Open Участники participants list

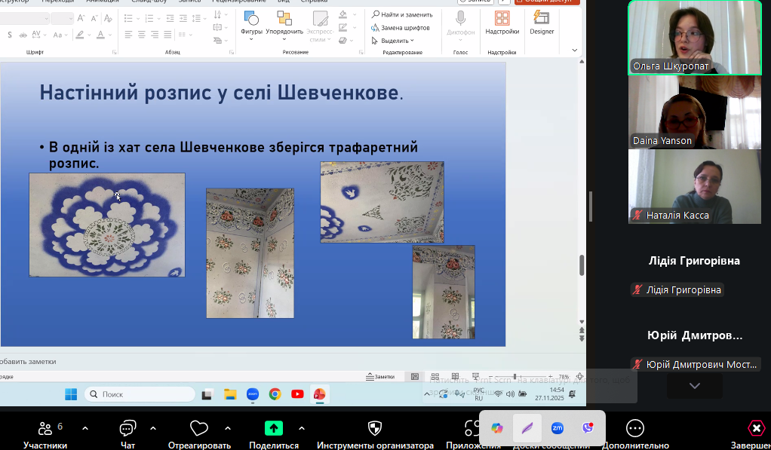tap(45, 429)
